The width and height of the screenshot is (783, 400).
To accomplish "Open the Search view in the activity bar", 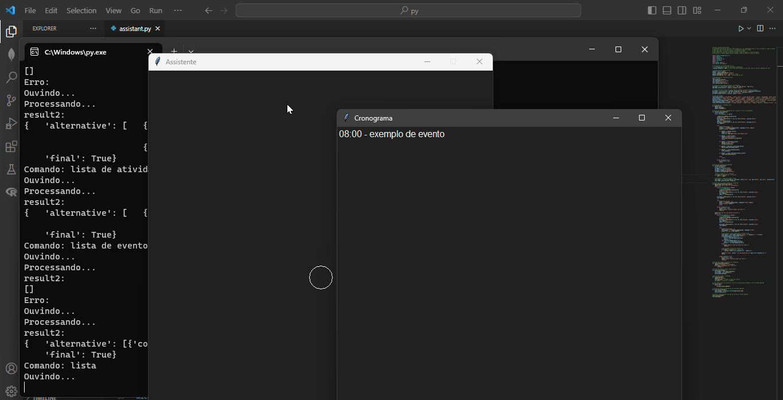I will coord(10,77).
